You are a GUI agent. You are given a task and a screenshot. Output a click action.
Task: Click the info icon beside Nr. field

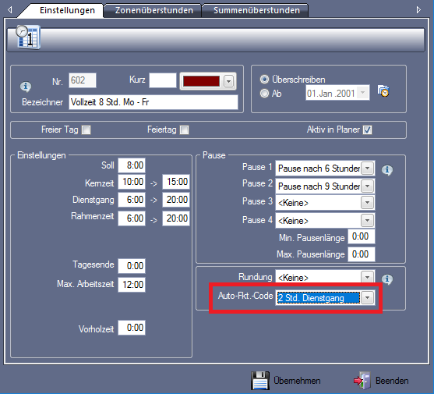[x=26, y=87]
